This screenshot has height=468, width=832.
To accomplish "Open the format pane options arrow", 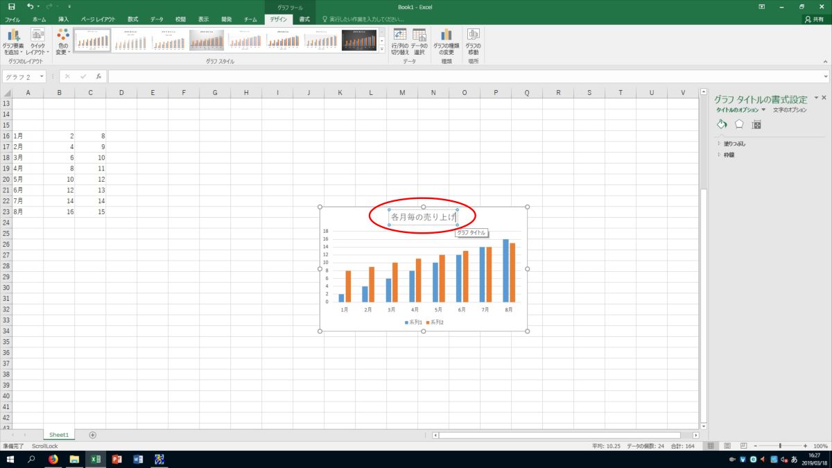I will tap(816, 98).
